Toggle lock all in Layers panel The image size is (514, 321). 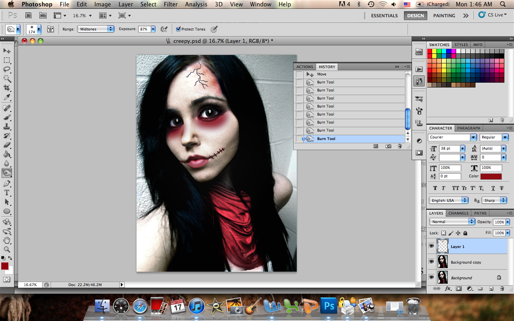[465, 233]
